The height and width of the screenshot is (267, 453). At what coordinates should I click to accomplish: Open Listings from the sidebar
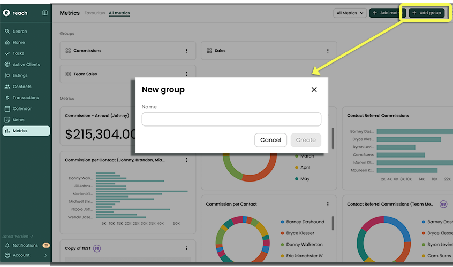20,76
